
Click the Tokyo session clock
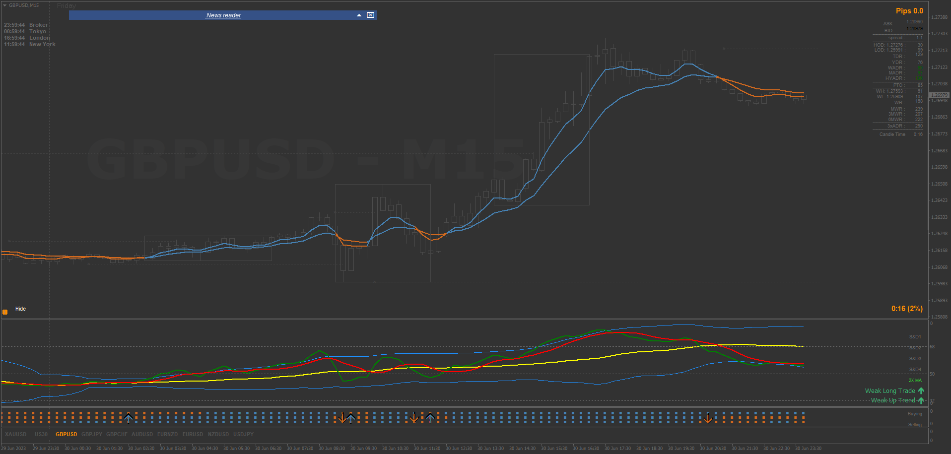[x=25, y=31]
